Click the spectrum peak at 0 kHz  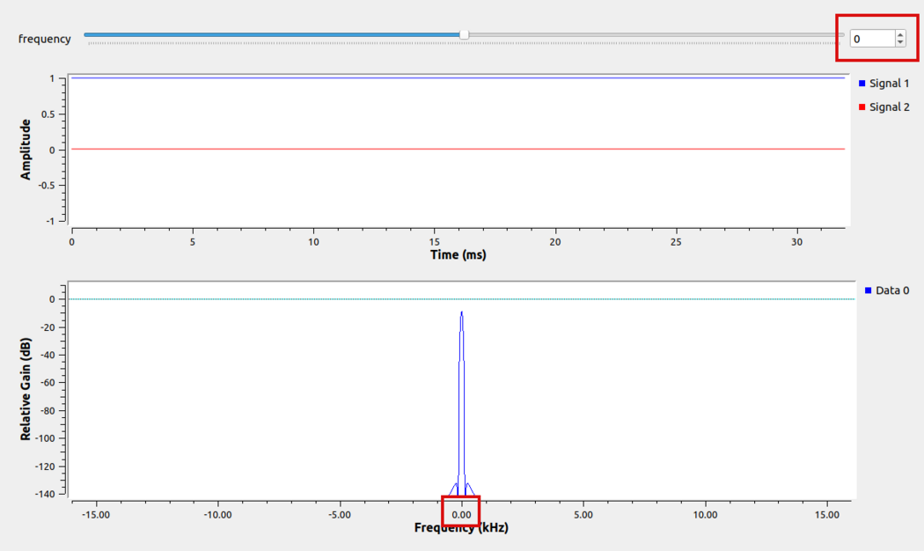461,313
